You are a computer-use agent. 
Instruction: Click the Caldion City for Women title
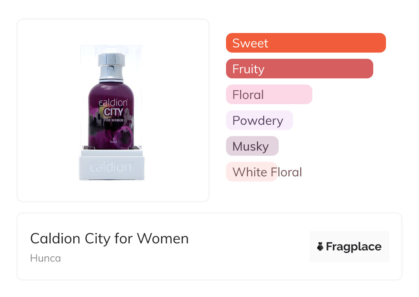coord(109,239)
